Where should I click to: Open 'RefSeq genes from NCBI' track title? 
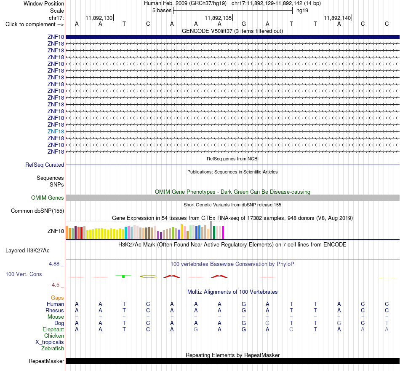pos(232,159)
